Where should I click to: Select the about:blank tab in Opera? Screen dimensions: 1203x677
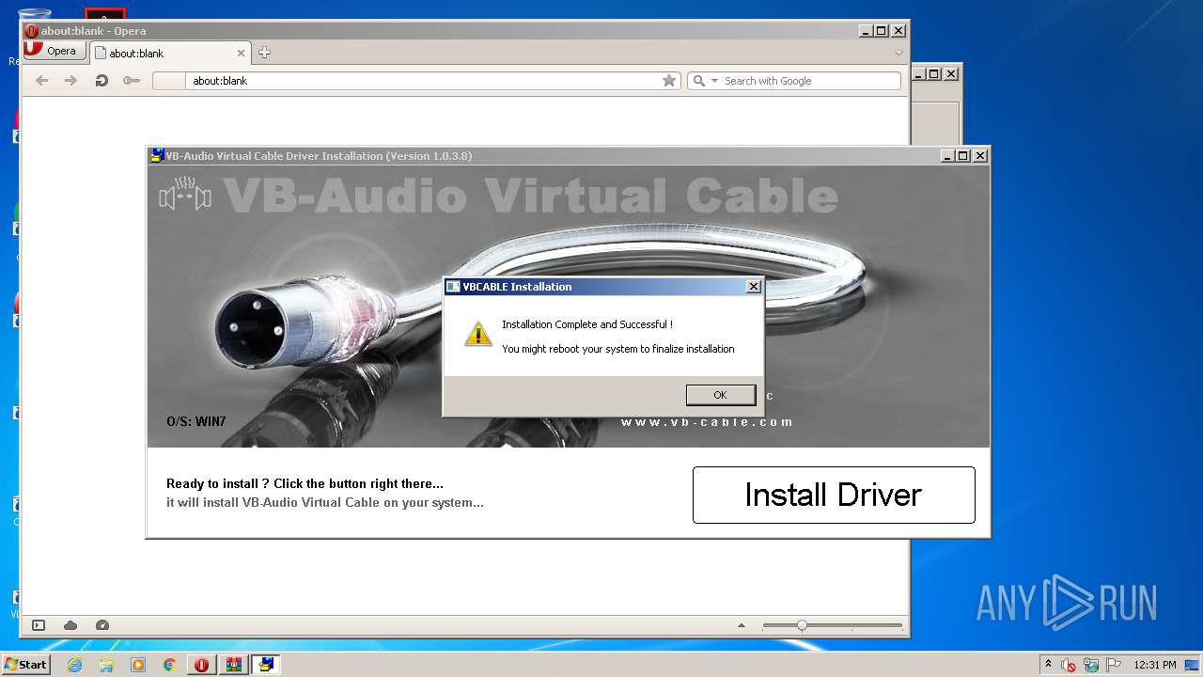[167, 54]
